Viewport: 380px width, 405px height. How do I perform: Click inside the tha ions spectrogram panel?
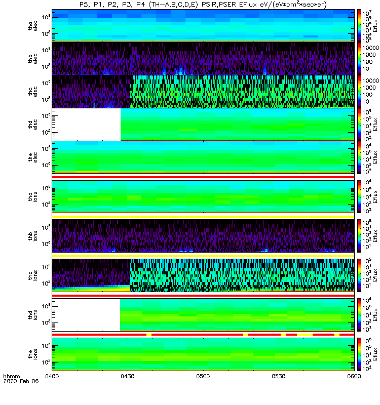pyautogui.click(x=203, y=196)
